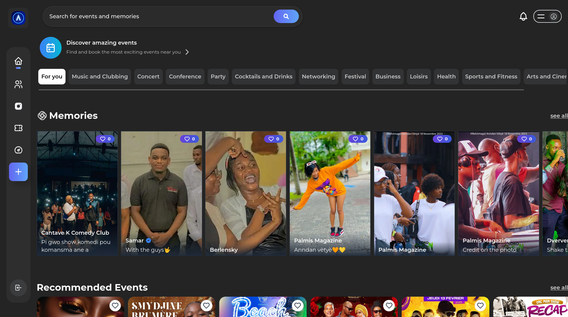Open the tickets sidebar icon

[18, 128]
